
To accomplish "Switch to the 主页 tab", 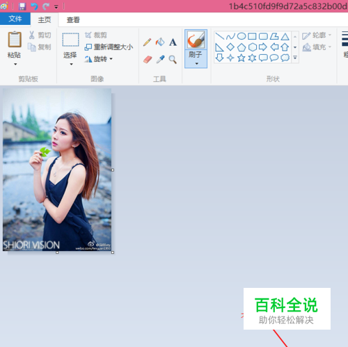I will click(45, 19).
